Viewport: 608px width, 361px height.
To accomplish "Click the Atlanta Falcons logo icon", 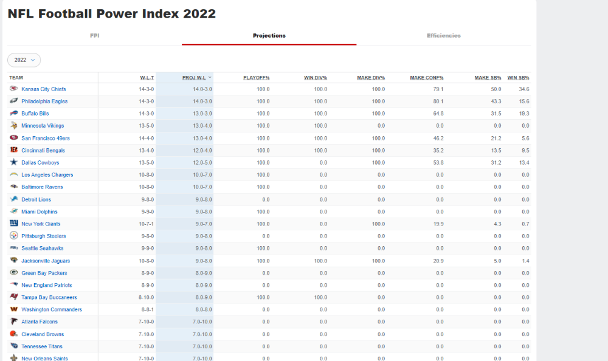I will coord(14,321).
